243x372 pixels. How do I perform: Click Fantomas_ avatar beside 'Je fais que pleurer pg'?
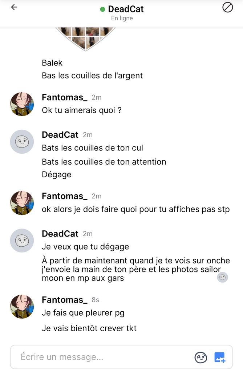click(22, 307)
